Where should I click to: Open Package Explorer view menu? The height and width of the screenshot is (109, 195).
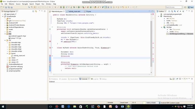click(x=39, y=11)
